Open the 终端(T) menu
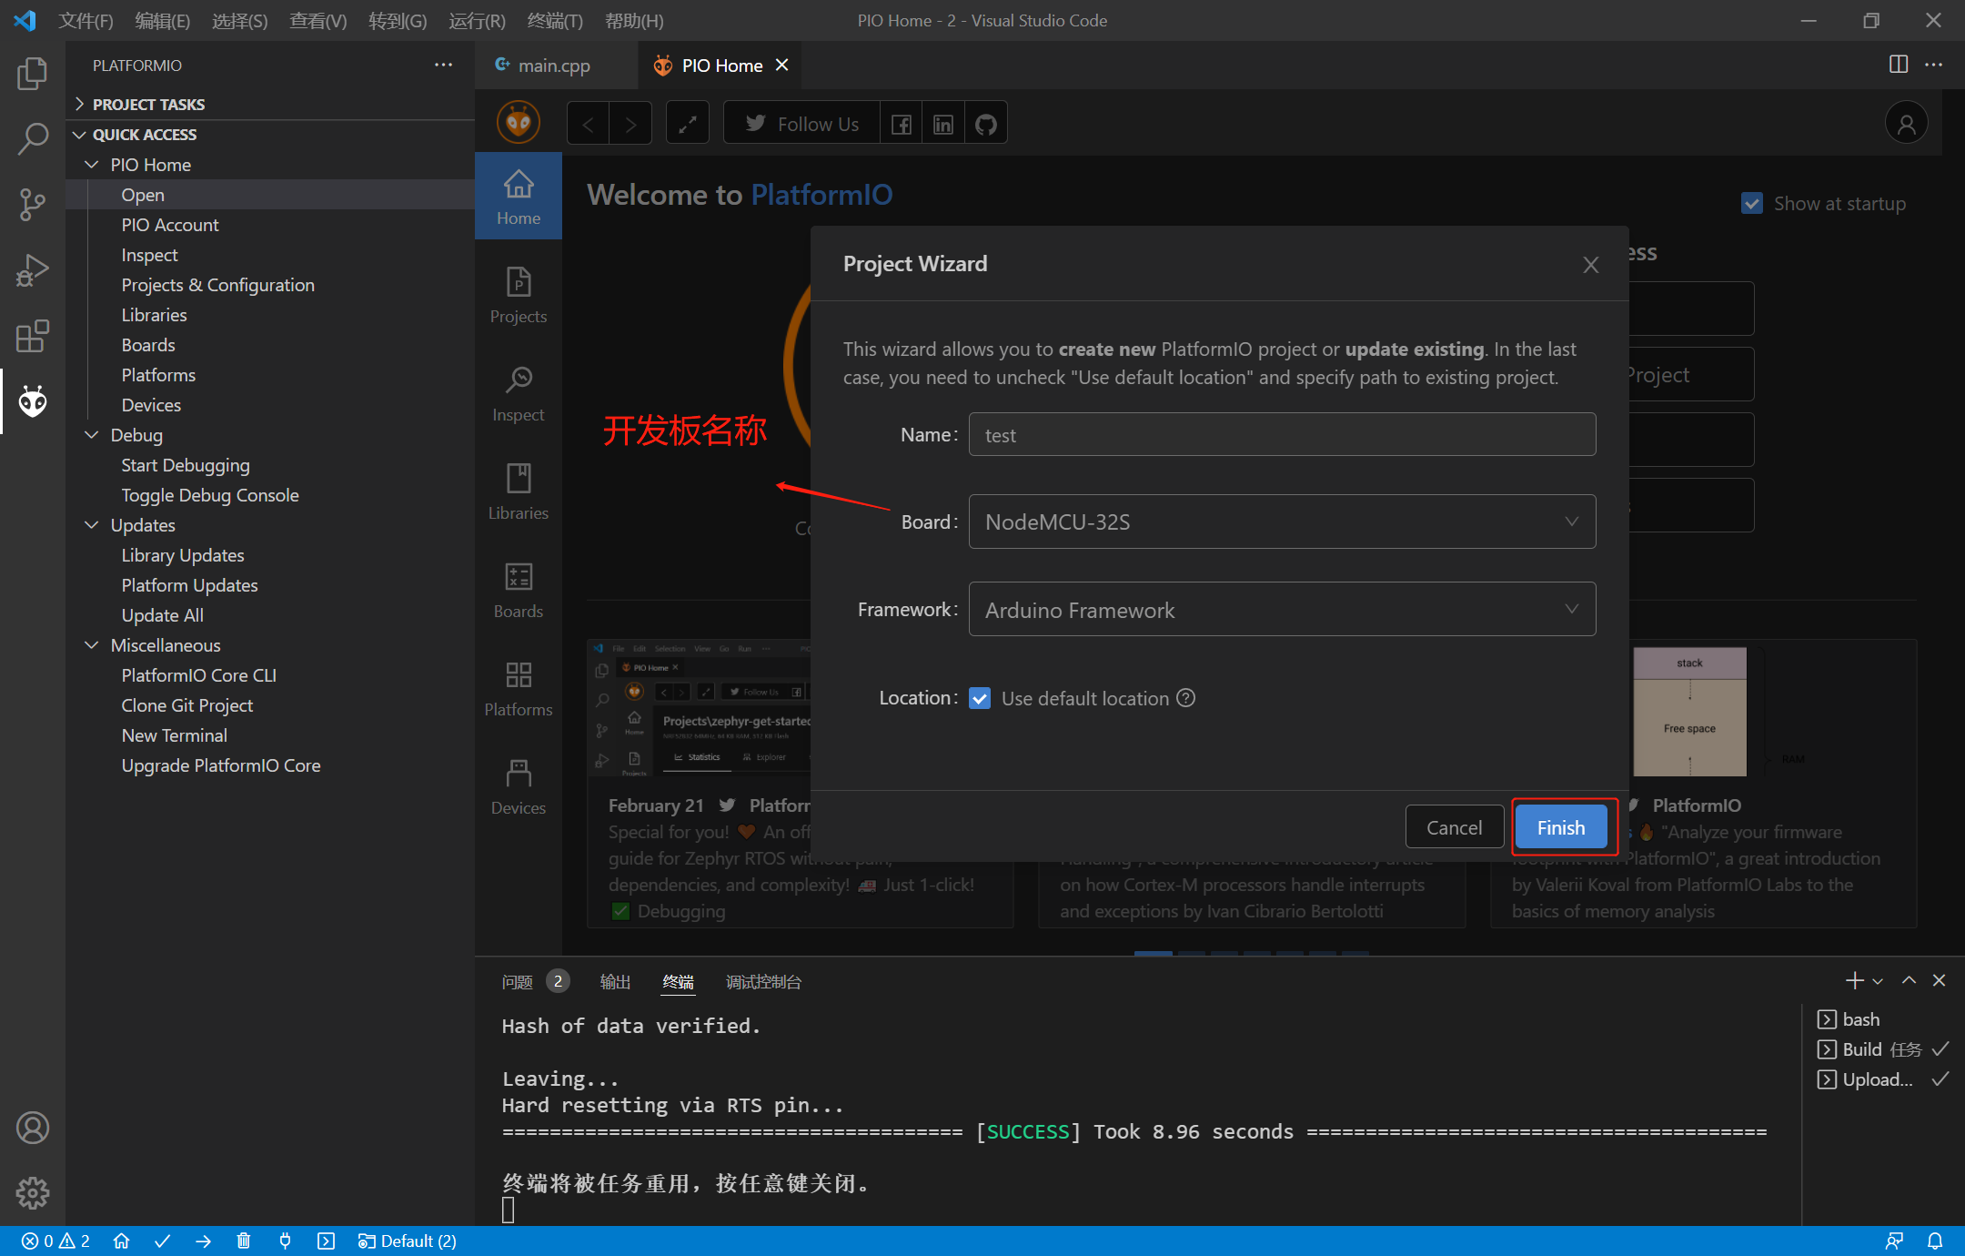The width and height of the screenshot is (1965, 1256). (x=555, y=20)
